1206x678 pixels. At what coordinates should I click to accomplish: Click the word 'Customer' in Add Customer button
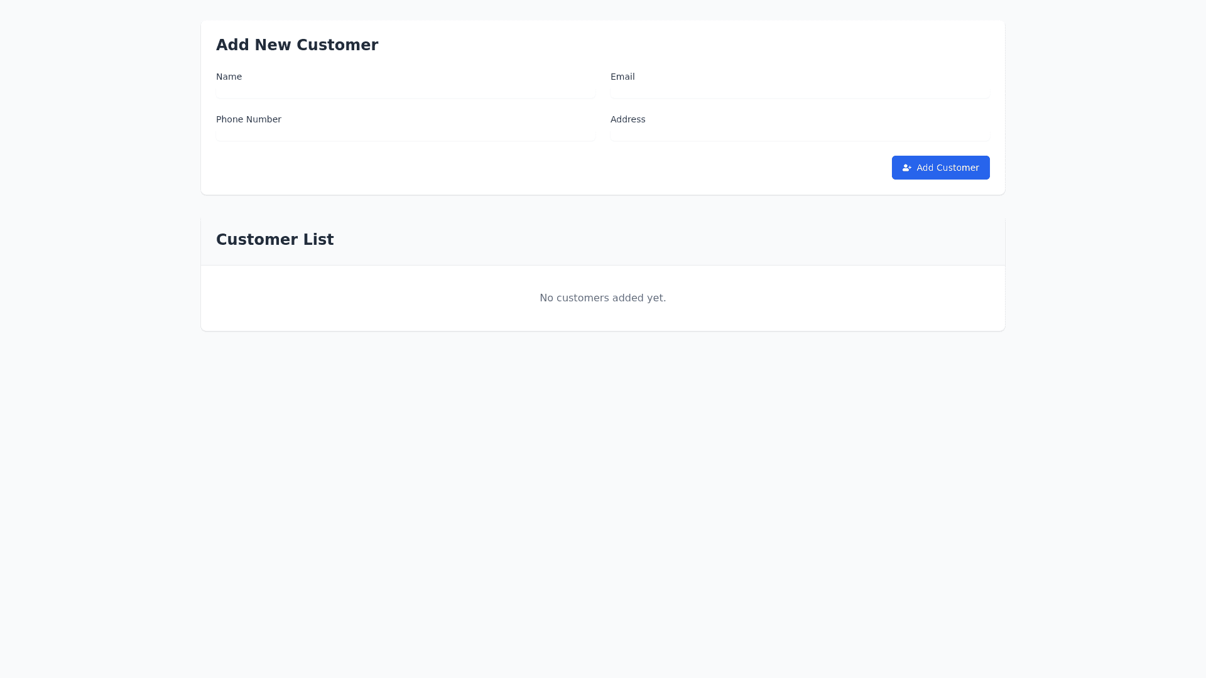[959, 168]
